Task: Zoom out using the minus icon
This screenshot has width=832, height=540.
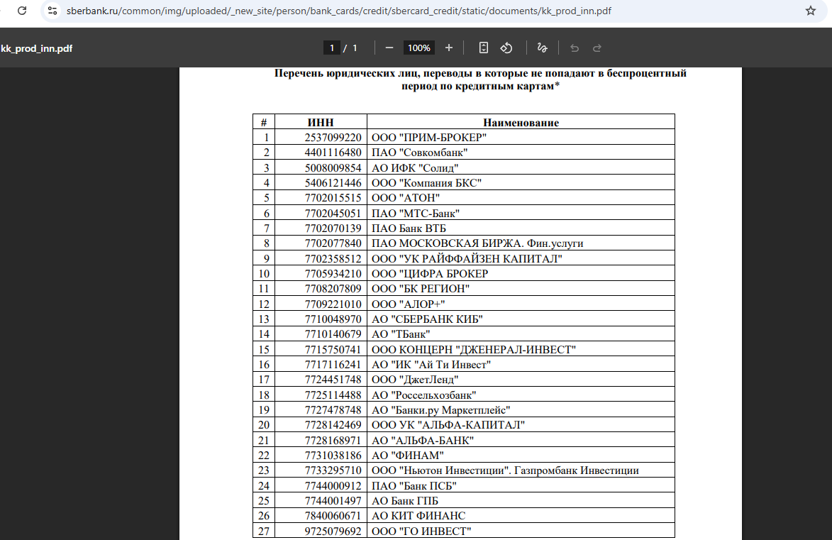Action: (389, 48)
